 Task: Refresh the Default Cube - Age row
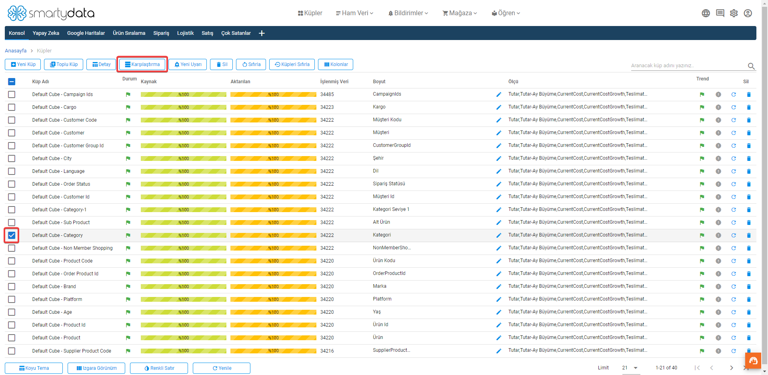click(x=734, y=312)
